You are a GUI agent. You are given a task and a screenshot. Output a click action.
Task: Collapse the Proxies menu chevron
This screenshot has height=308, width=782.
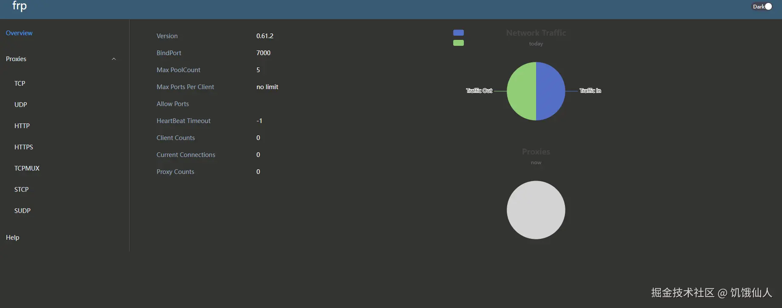pyautogui.click(x=114, y=59)
